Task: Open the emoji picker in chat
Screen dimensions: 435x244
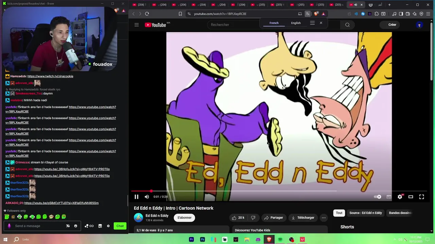Action: 75,226
